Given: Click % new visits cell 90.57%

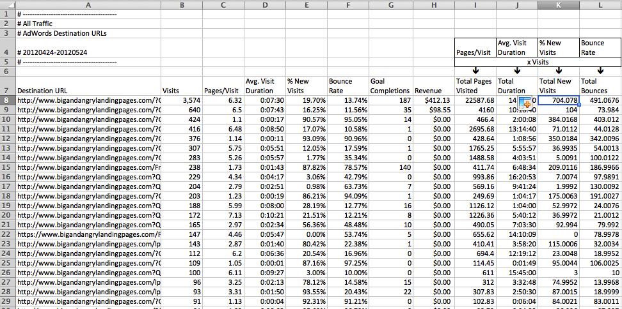Looking at the screenshot, I should coord(307,119).
